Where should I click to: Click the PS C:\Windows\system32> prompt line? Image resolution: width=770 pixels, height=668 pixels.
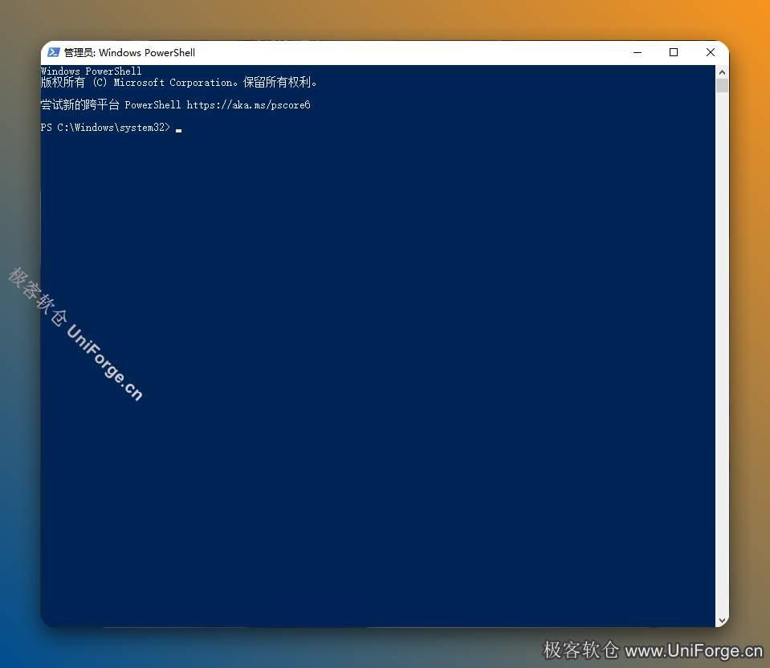(105, 127)
